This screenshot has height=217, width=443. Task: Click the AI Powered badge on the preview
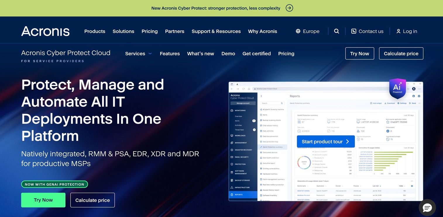[397, 88]
